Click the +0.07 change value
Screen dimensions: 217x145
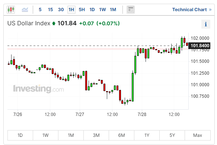click(86, 23)
